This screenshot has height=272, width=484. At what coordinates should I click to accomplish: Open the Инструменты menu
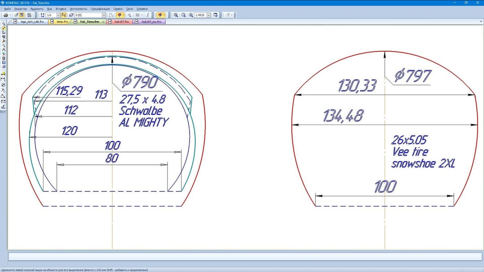[78, 9]
